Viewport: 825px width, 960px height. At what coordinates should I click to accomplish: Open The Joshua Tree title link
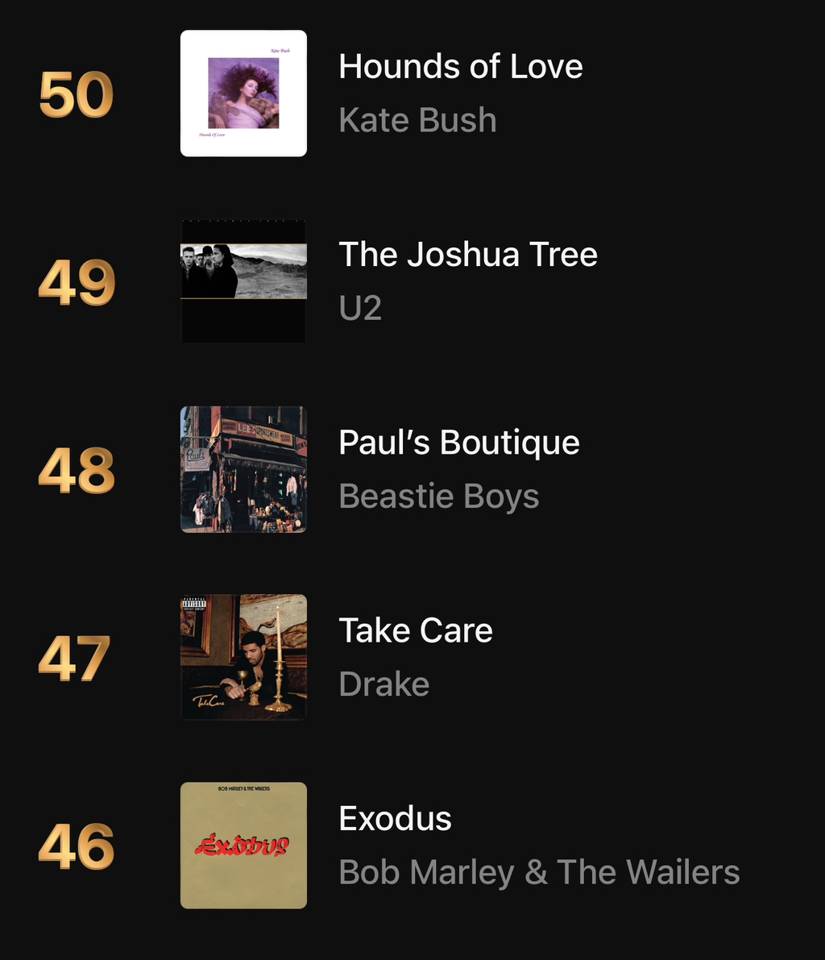pos(468,254)
